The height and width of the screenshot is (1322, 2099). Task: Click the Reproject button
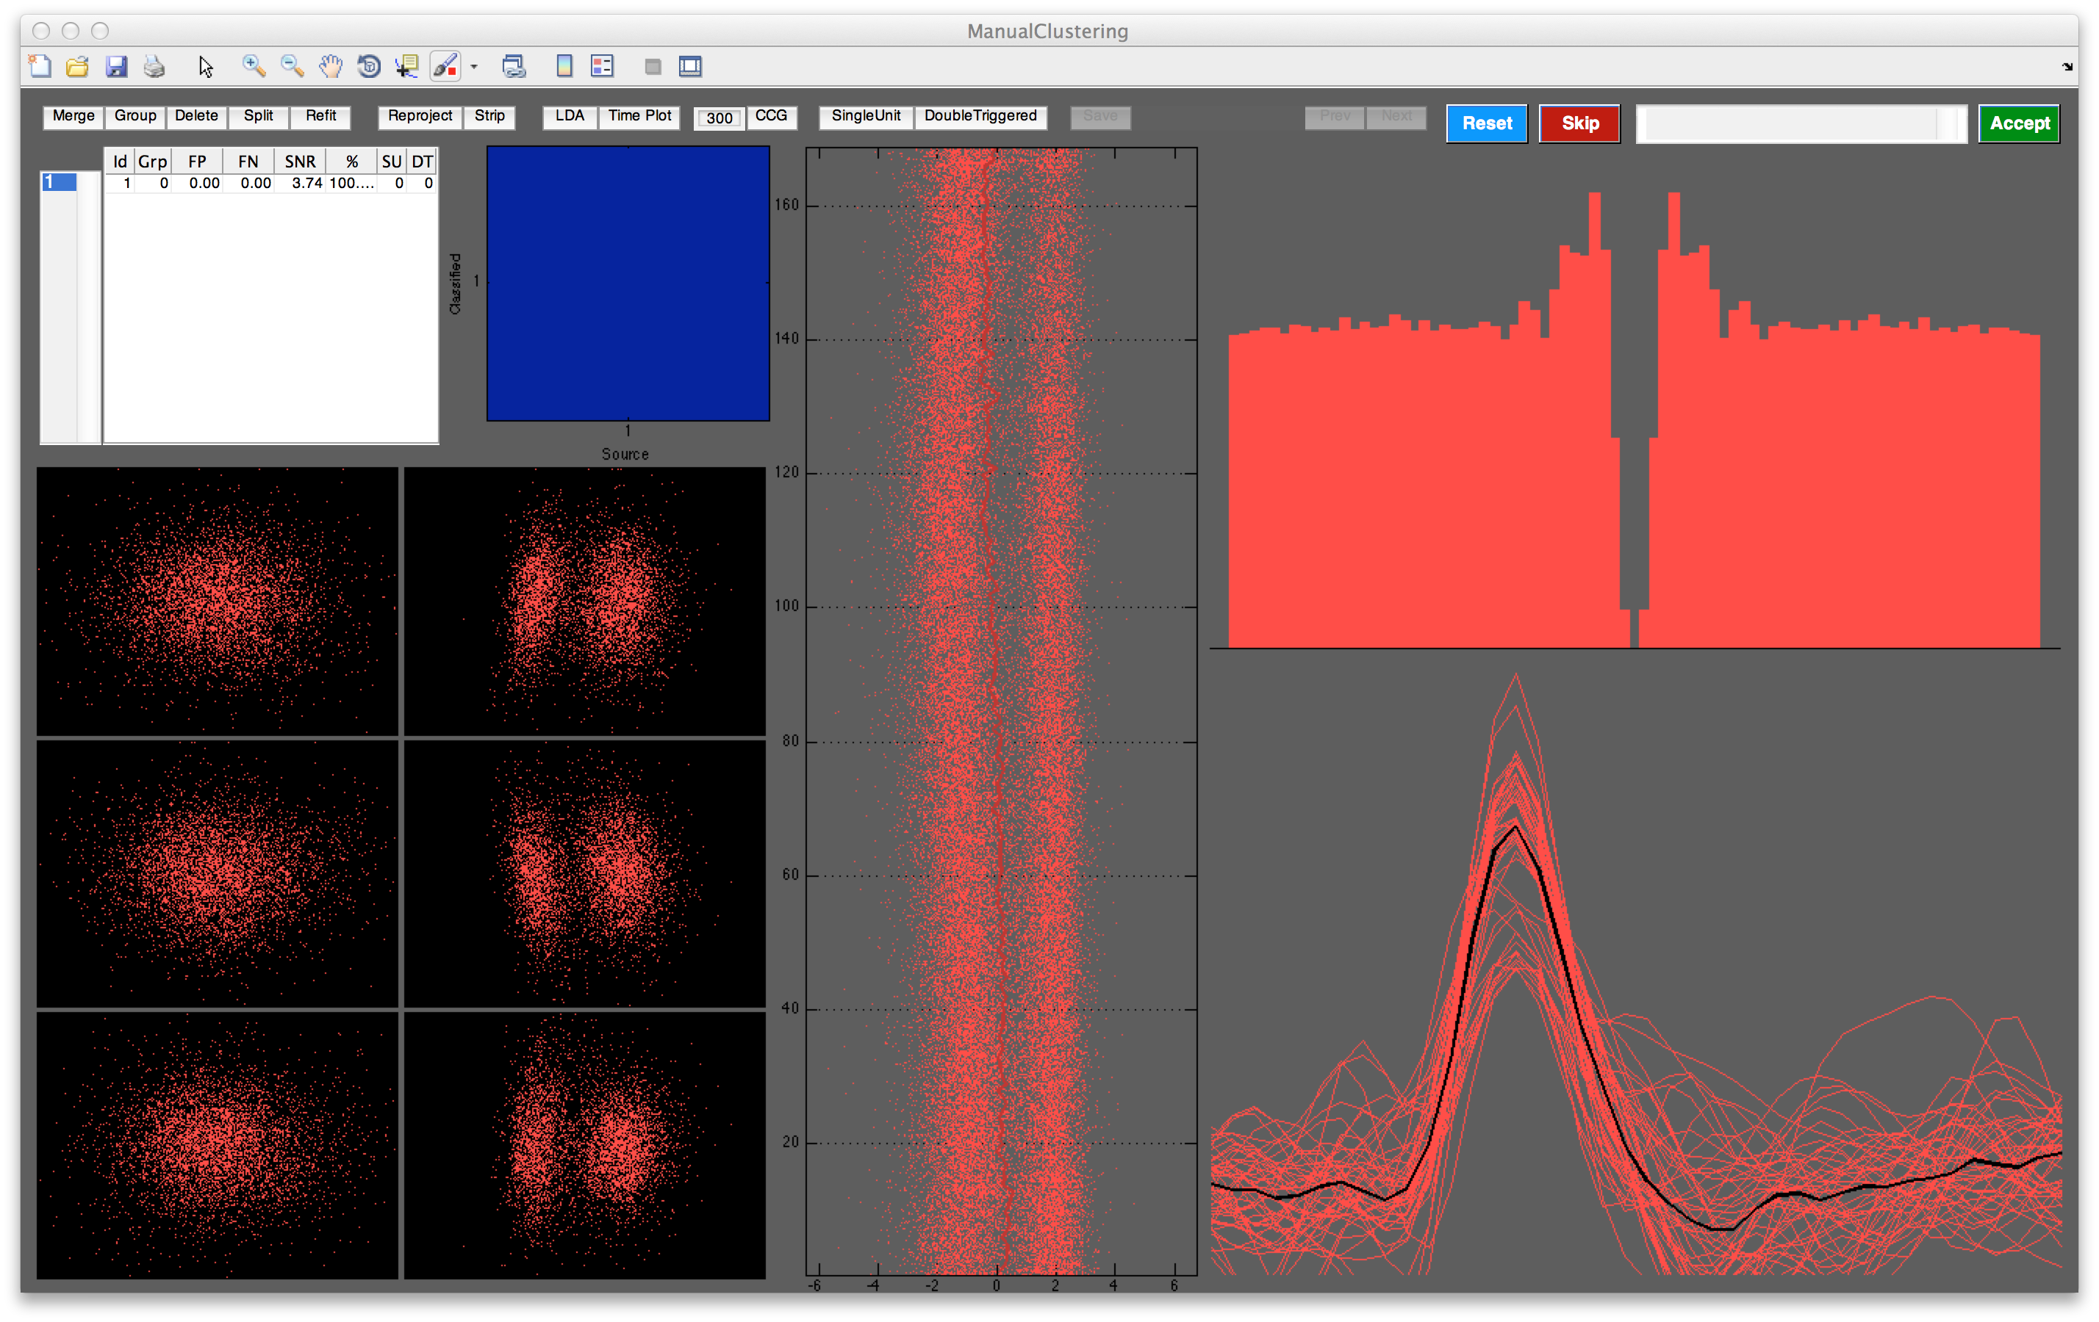tap(420, 116)
